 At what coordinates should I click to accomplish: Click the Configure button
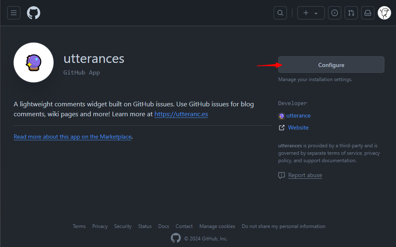point(331,65)
